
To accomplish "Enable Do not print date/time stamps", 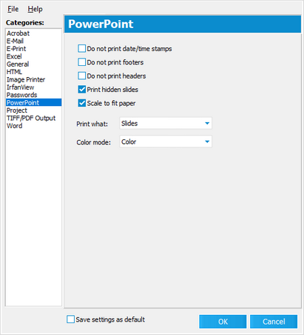I will pyautogui.click(x=82, y=49).
